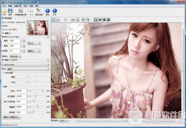Adjust the vividness slider at 0
This screenshot has height=128, width=186.
(x=33, y=112)
